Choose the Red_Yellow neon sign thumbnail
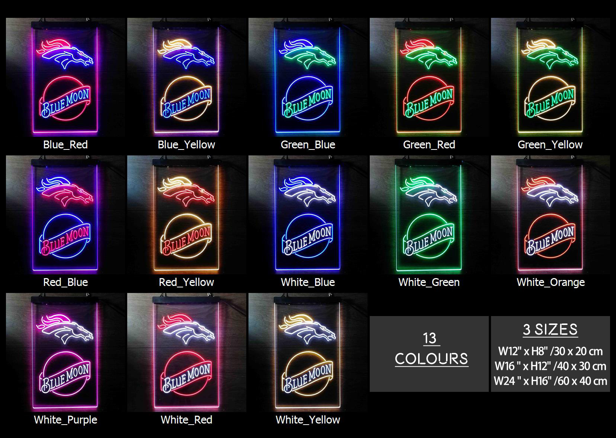Screen dimensions: 616x438 coord(187,215)
